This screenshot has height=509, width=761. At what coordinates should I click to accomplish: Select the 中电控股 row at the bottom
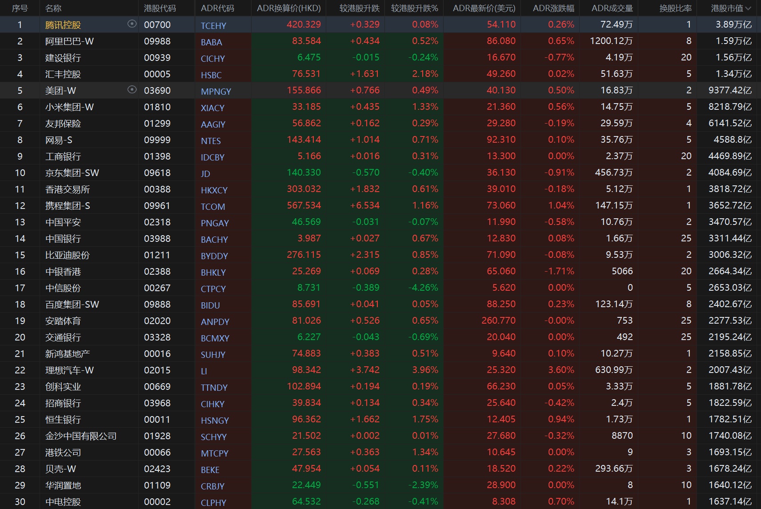(63, 502)
